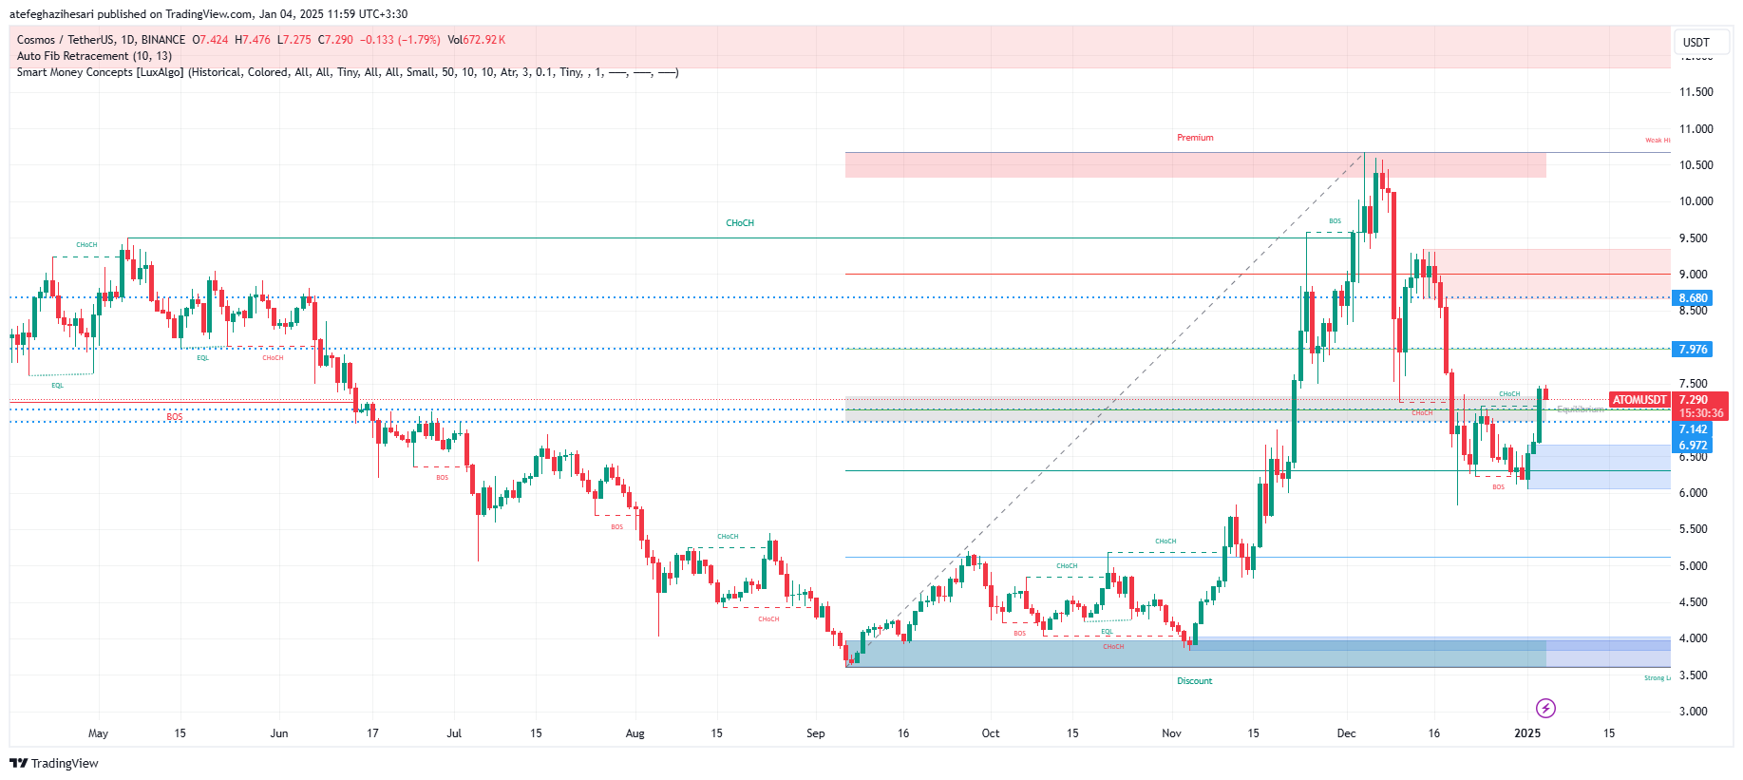Click the 5.000 price axis label

click(1693, 566)
